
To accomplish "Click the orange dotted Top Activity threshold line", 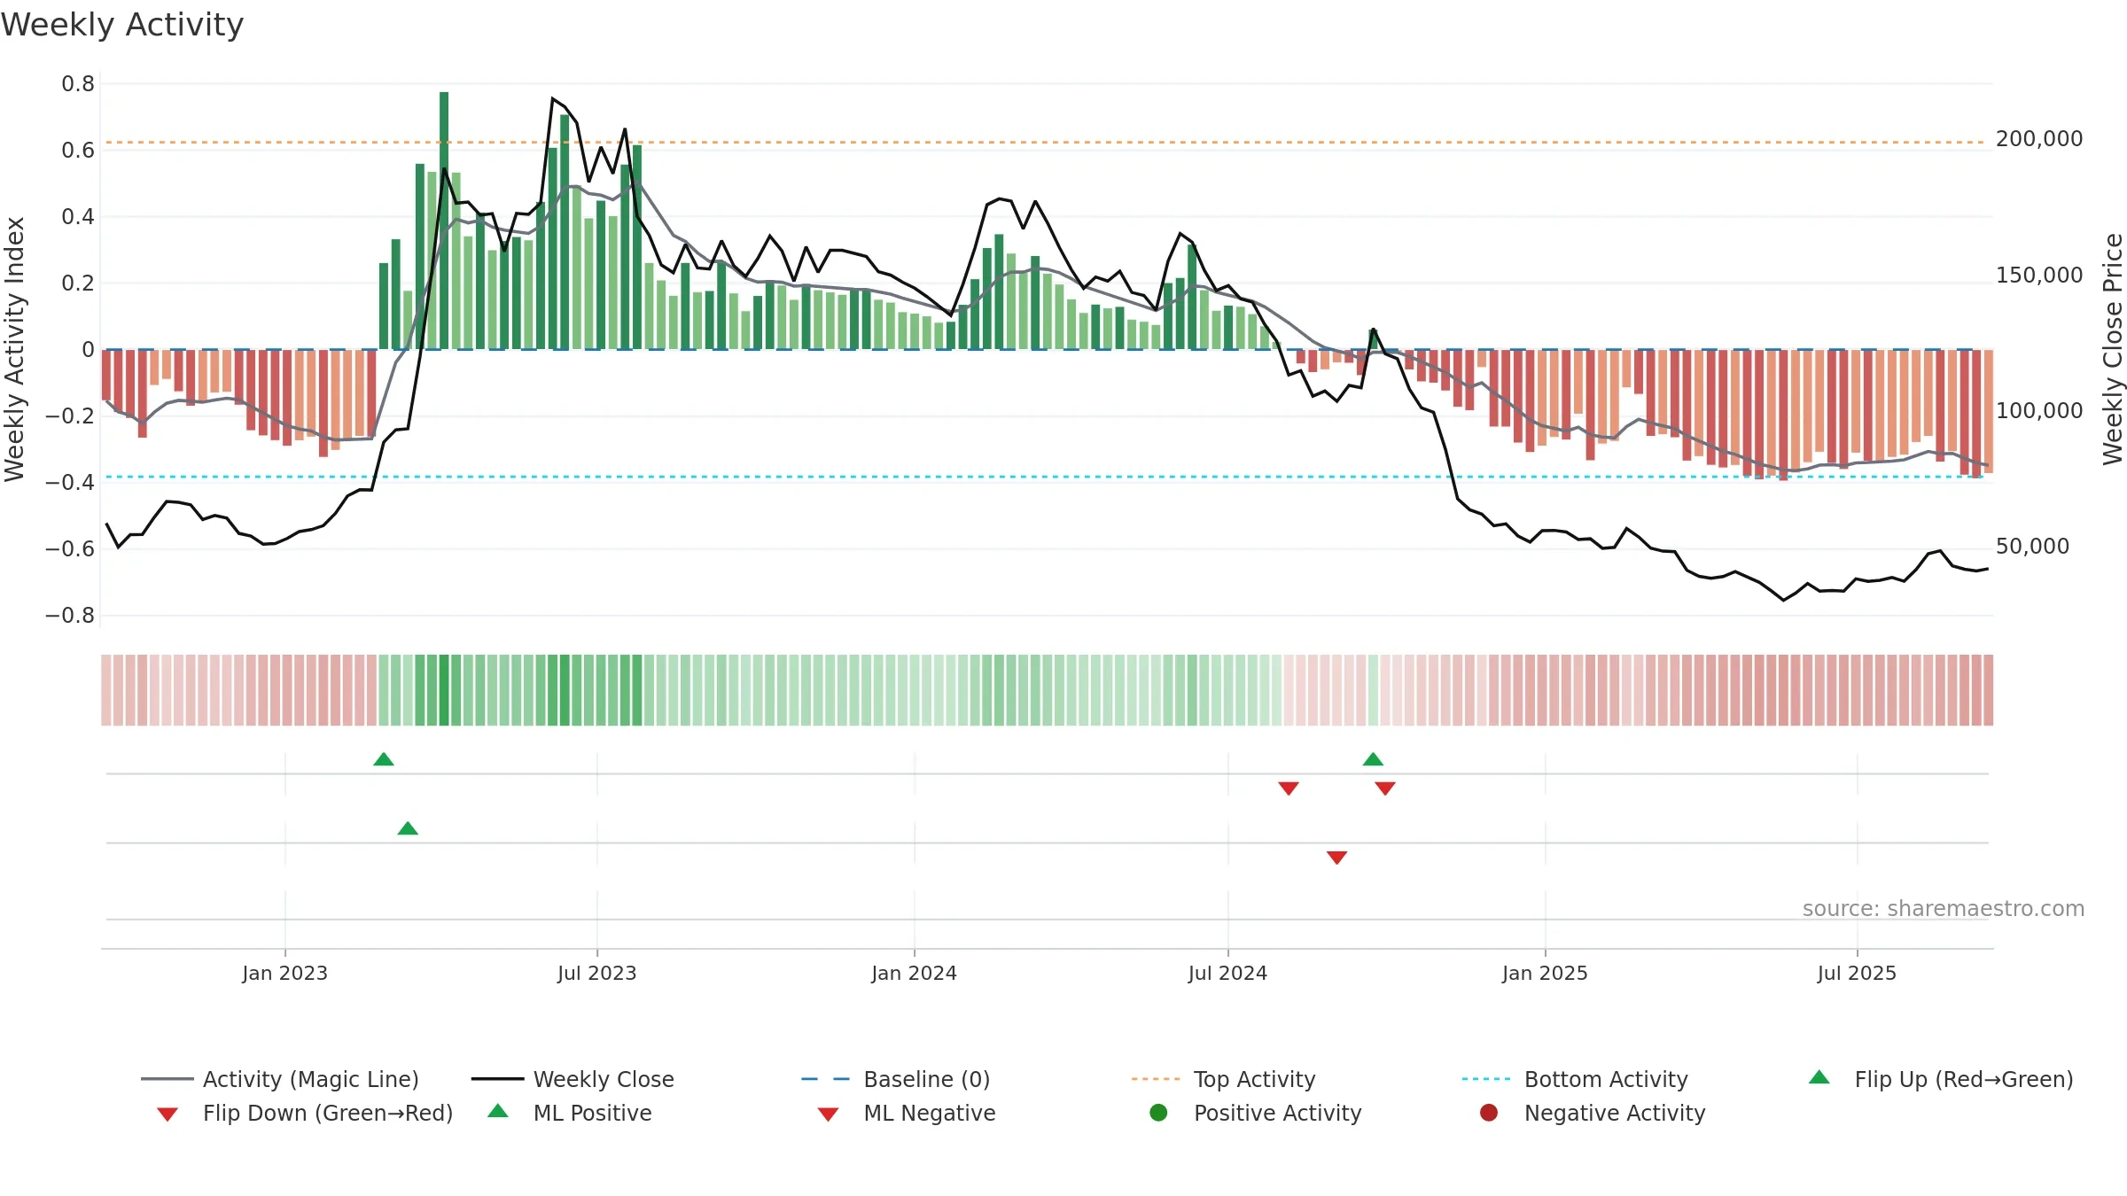I will coord(1046,142).
